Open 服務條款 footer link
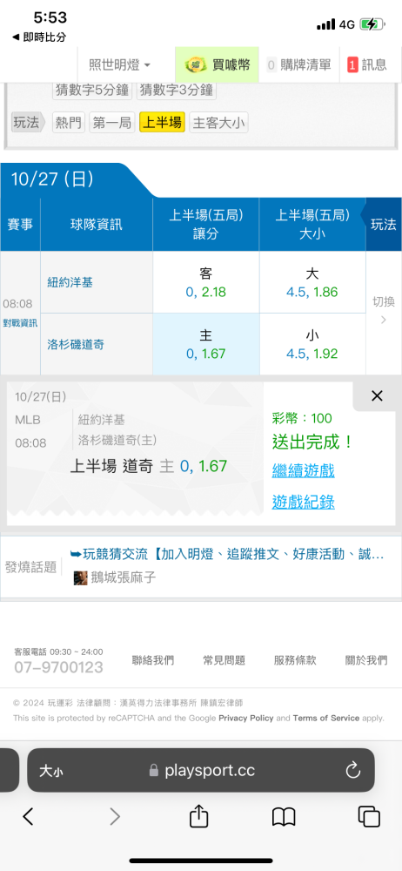Image resolution: width=402 pixels, height=871 pixels. pyautogui.click(x=295, y=660)
